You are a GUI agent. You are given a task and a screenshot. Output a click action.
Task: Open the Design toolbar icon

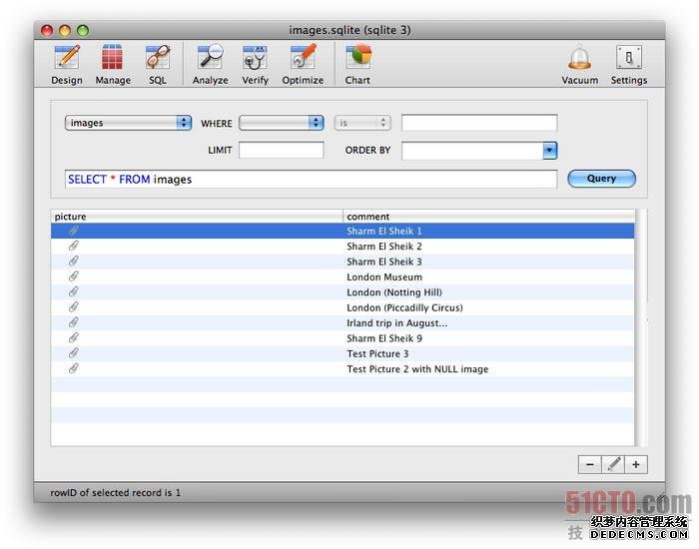click(67, 59)
